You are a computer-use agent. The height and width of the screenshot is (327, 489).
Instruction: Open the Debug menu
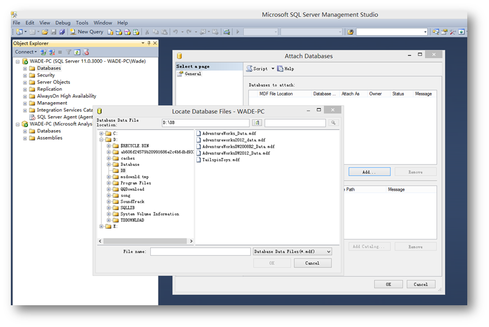click(63, 23)
